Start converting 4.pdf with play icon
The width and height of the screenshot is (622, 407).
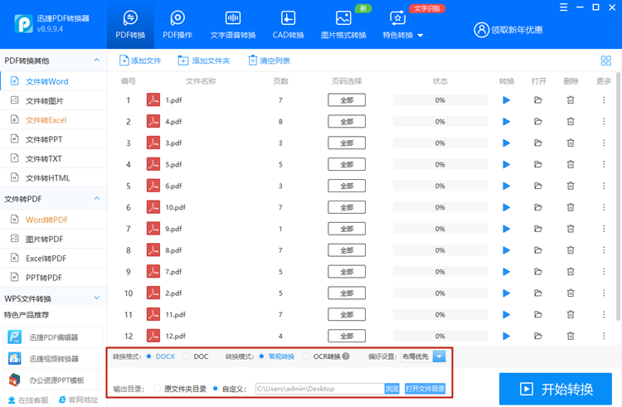tap(506, 122)
